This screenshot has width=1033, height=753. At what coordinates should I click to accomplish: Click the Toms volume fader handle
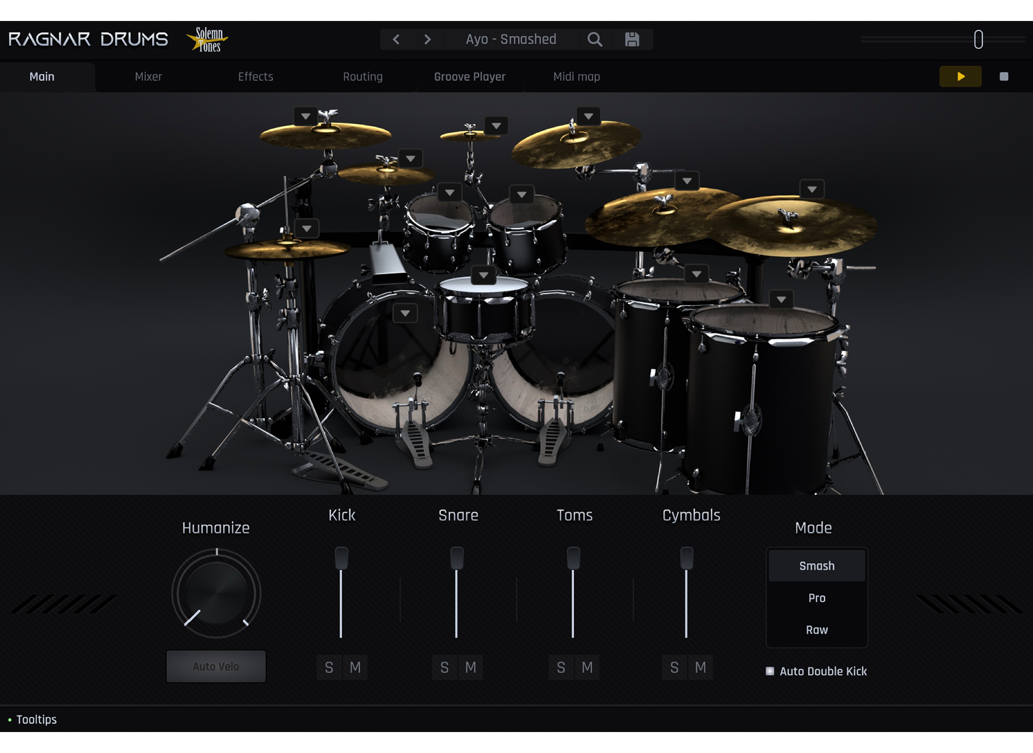pos(574,558)
